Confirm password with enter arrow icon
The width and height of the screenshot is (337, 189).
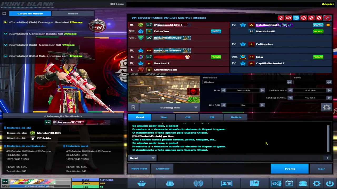329,82
